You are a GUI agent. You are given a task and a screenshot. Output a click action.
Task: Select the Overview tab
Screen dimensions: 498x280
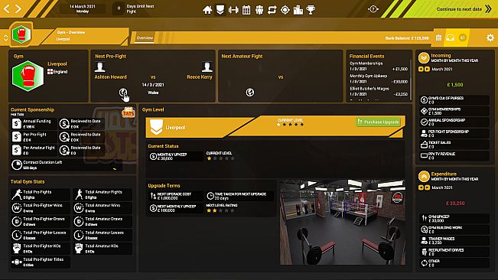[145, 37]
